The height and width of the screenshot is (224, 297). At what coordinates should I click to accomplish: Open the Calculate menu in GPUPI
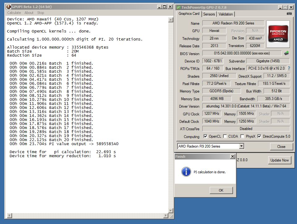[x=14, y=13]
